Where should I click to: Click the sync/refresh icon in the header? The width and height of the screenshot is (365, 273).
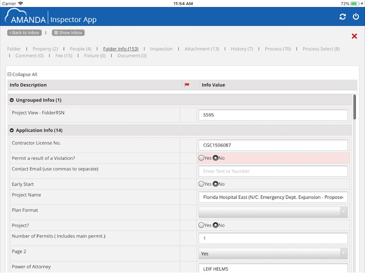click(x=342, y=16)
